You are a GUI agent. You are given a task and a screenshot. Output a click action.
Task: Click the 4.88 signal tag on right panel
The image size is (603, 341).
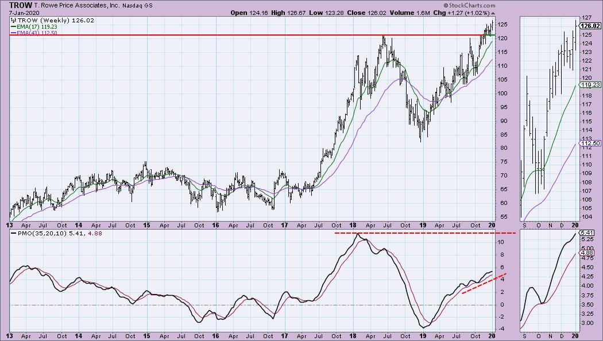587,253
